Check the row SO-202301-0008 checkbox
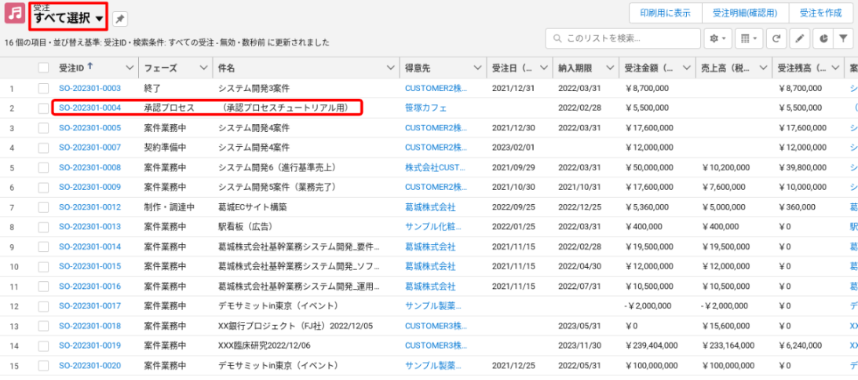This screenshot has width=858, height=380. pos(43,167)
